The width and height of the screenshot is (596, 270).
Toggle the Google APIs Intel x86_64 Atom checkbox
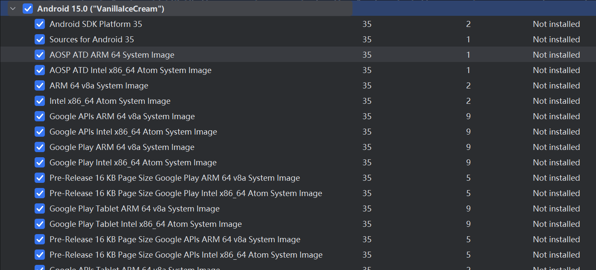40,132
